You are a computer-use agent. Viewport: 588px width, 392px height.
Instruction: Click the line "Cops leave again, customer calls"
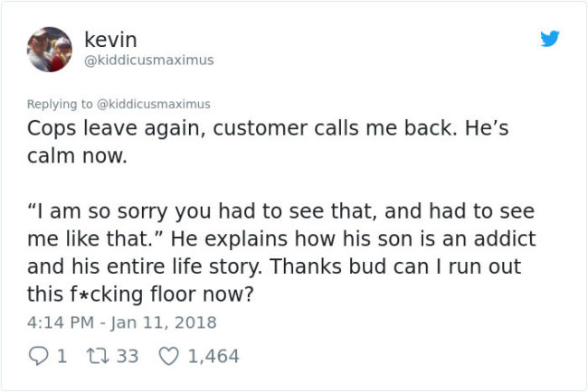click(244, 128)
